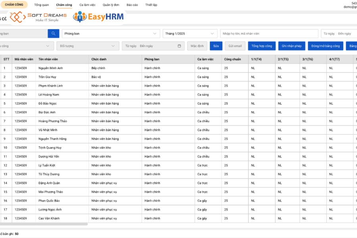This screenshot has width=357, height=238.
Task: Click the Mặc định button
Action: (197, 46)
